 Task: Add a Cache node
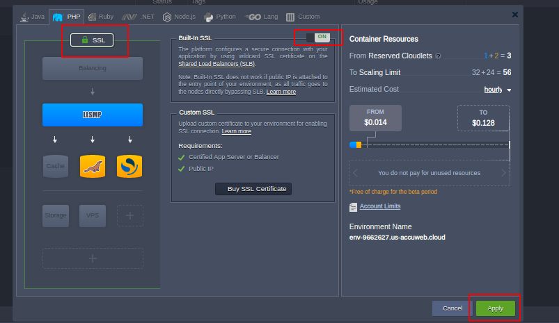point(56,165)
